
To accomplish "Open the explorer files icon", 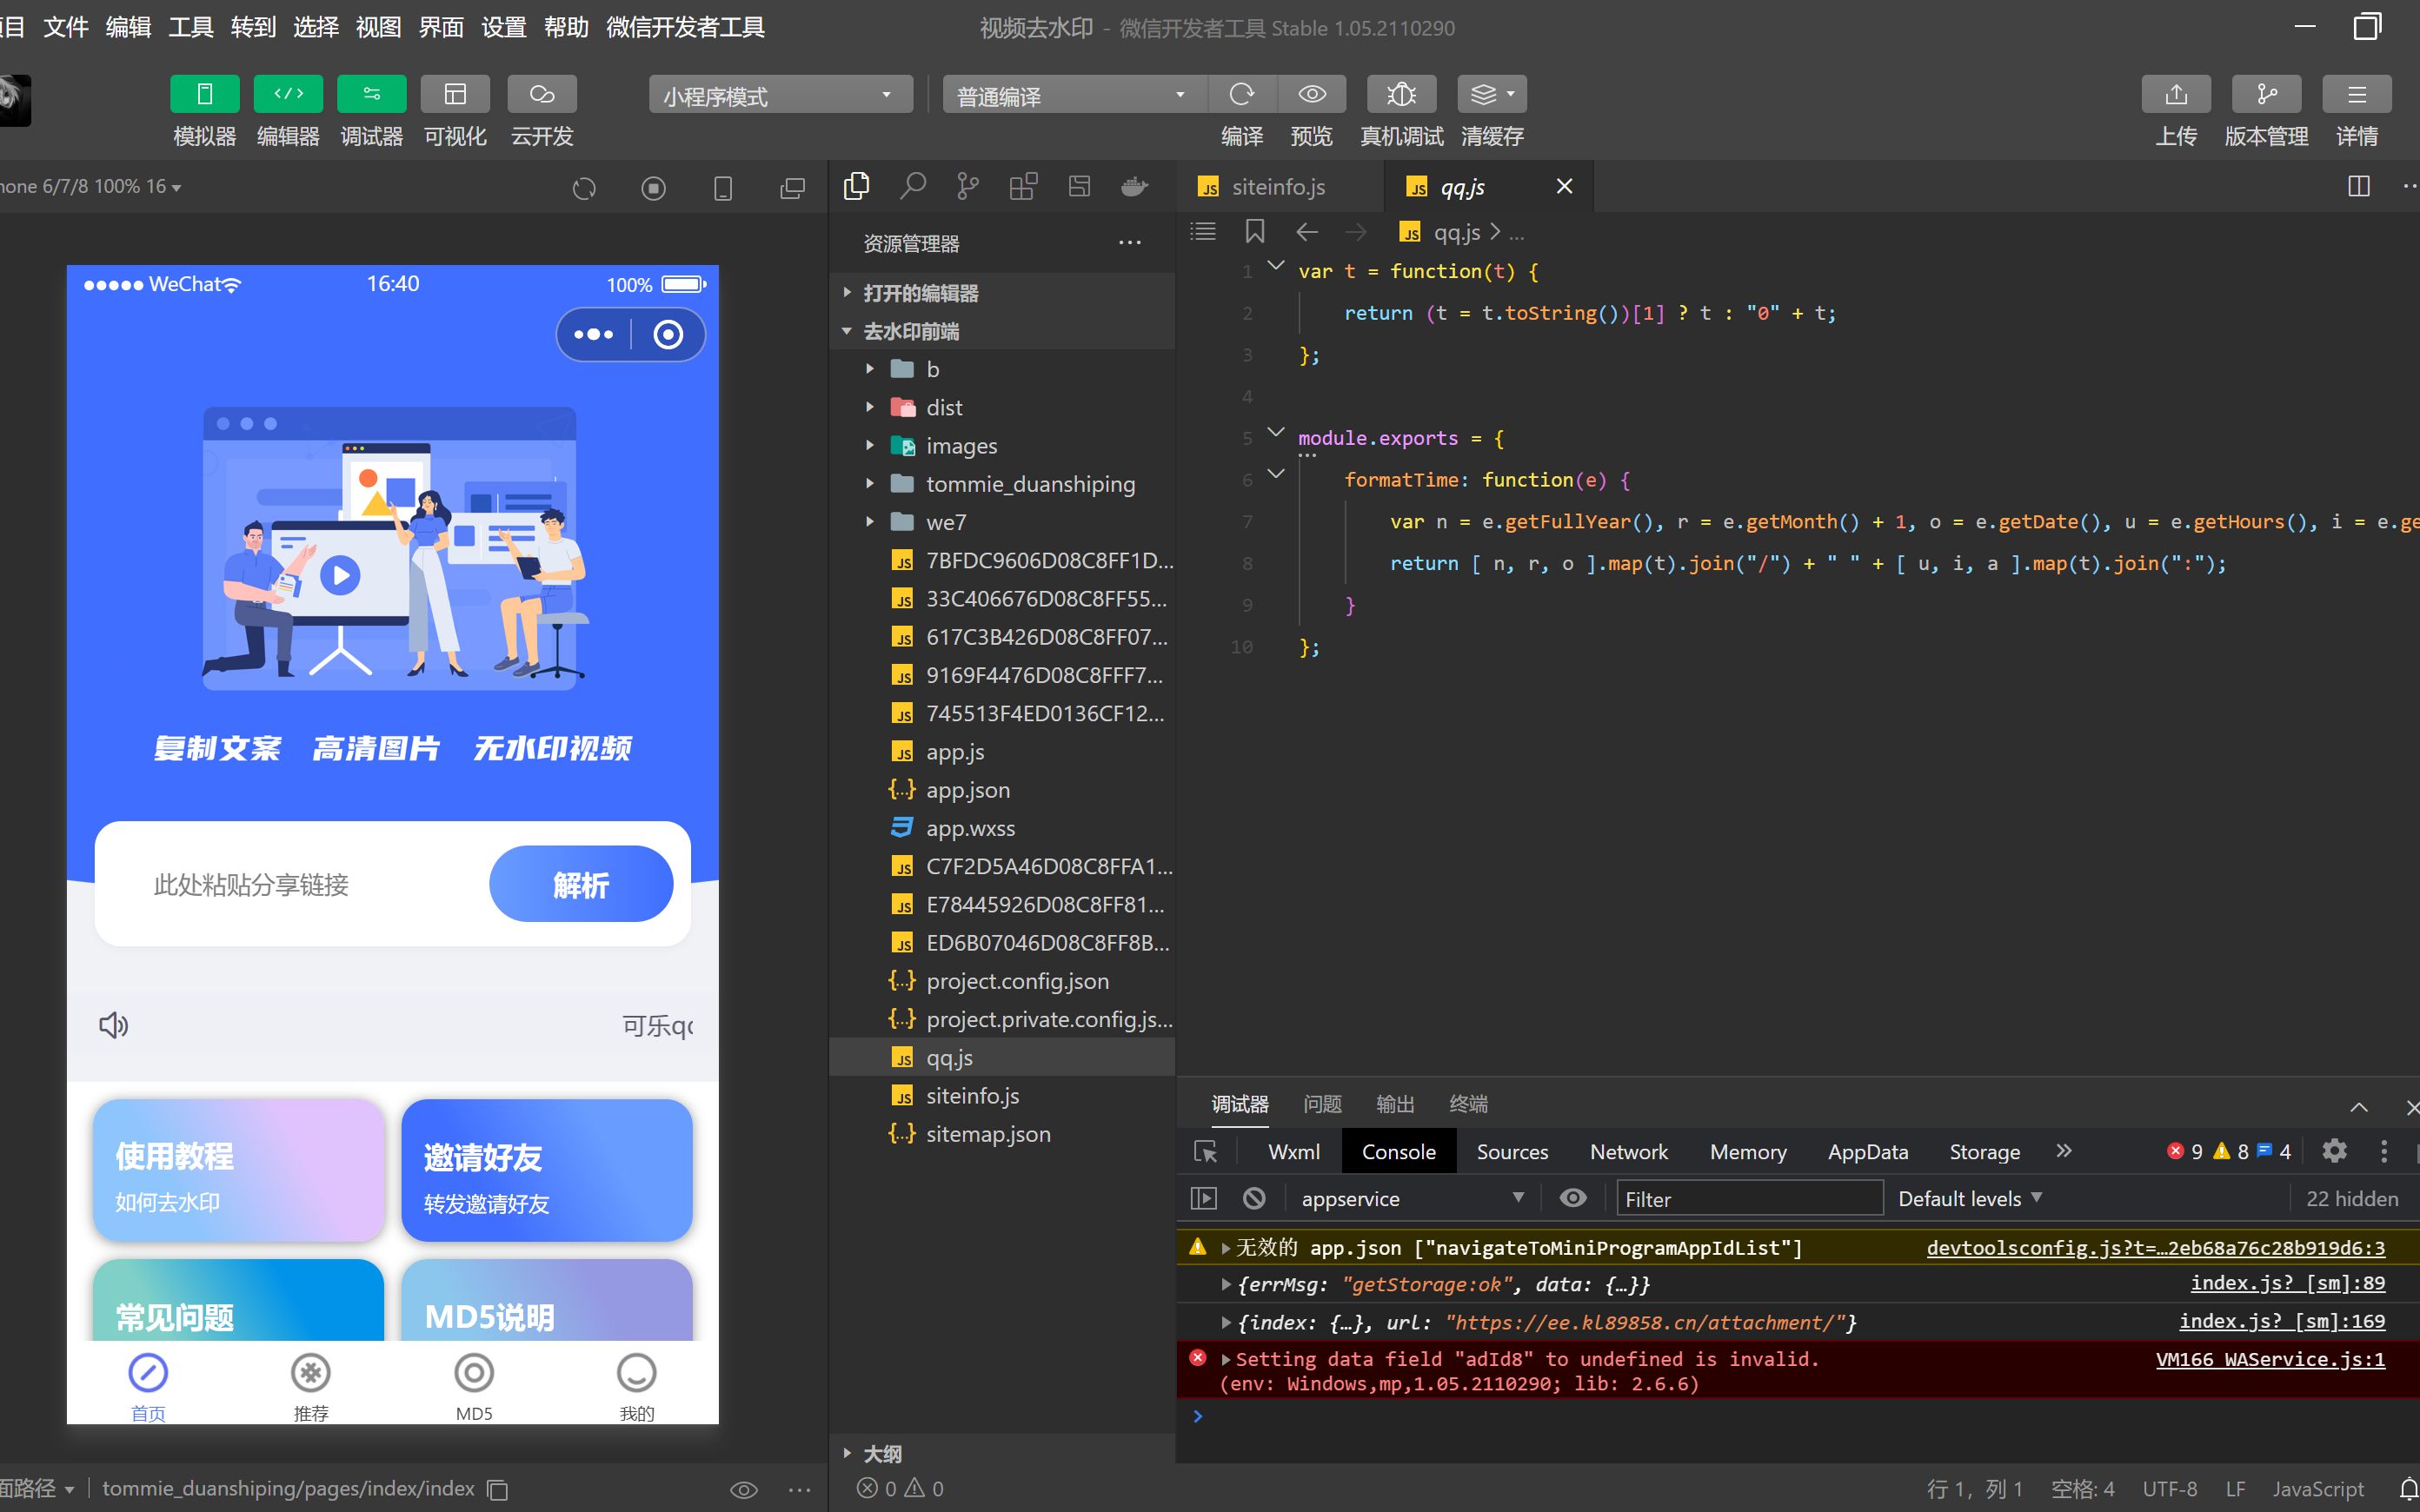I will (x=857, y=186).
